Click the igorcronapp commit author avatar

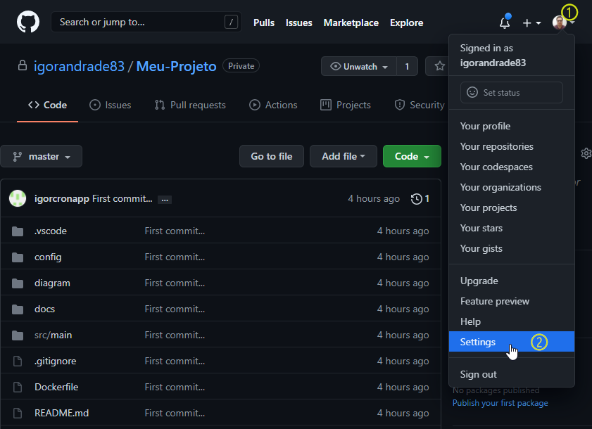pos(18,198)
